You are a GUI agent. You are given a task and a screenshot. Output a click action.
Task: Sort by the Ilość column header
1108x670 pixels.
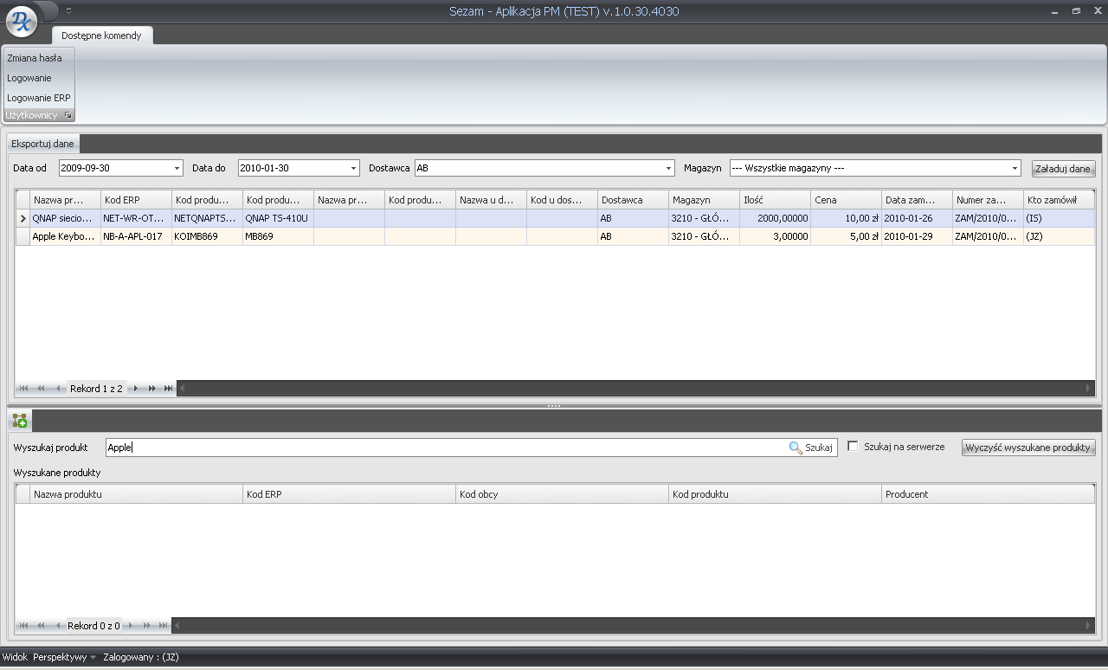point(775,200)
